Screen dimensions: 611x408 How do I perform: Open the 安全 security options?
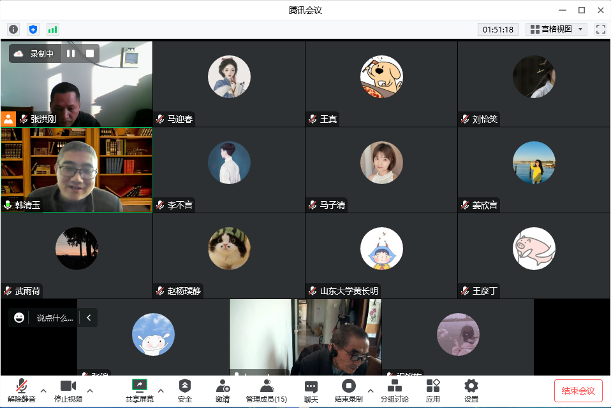[x=185, y=390]
